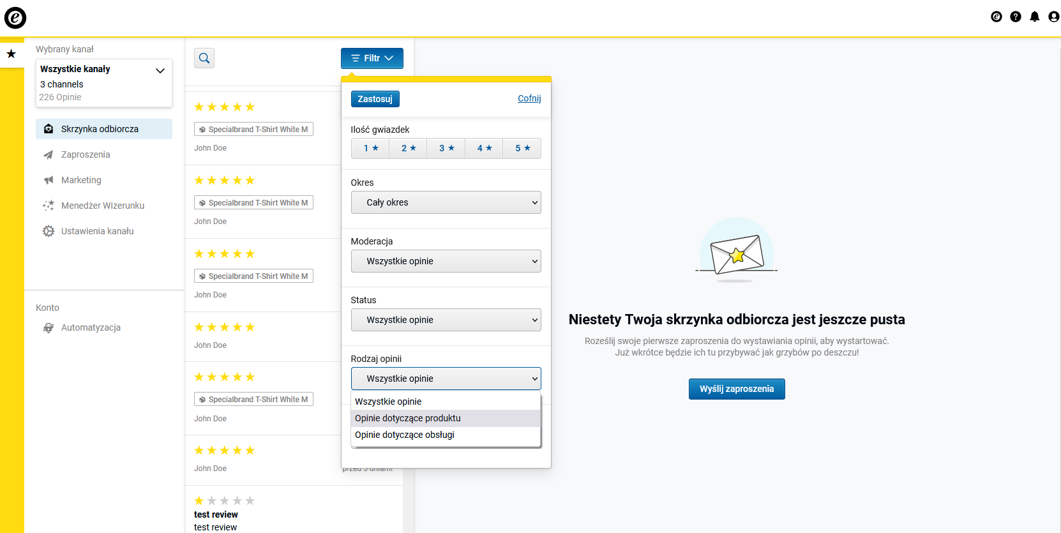Image resolution: width=1061 pixels, height=533 pixels.
Task: Click Wyślij zaproszenia button
Action: pyautogui.click(x=737, y=389)
